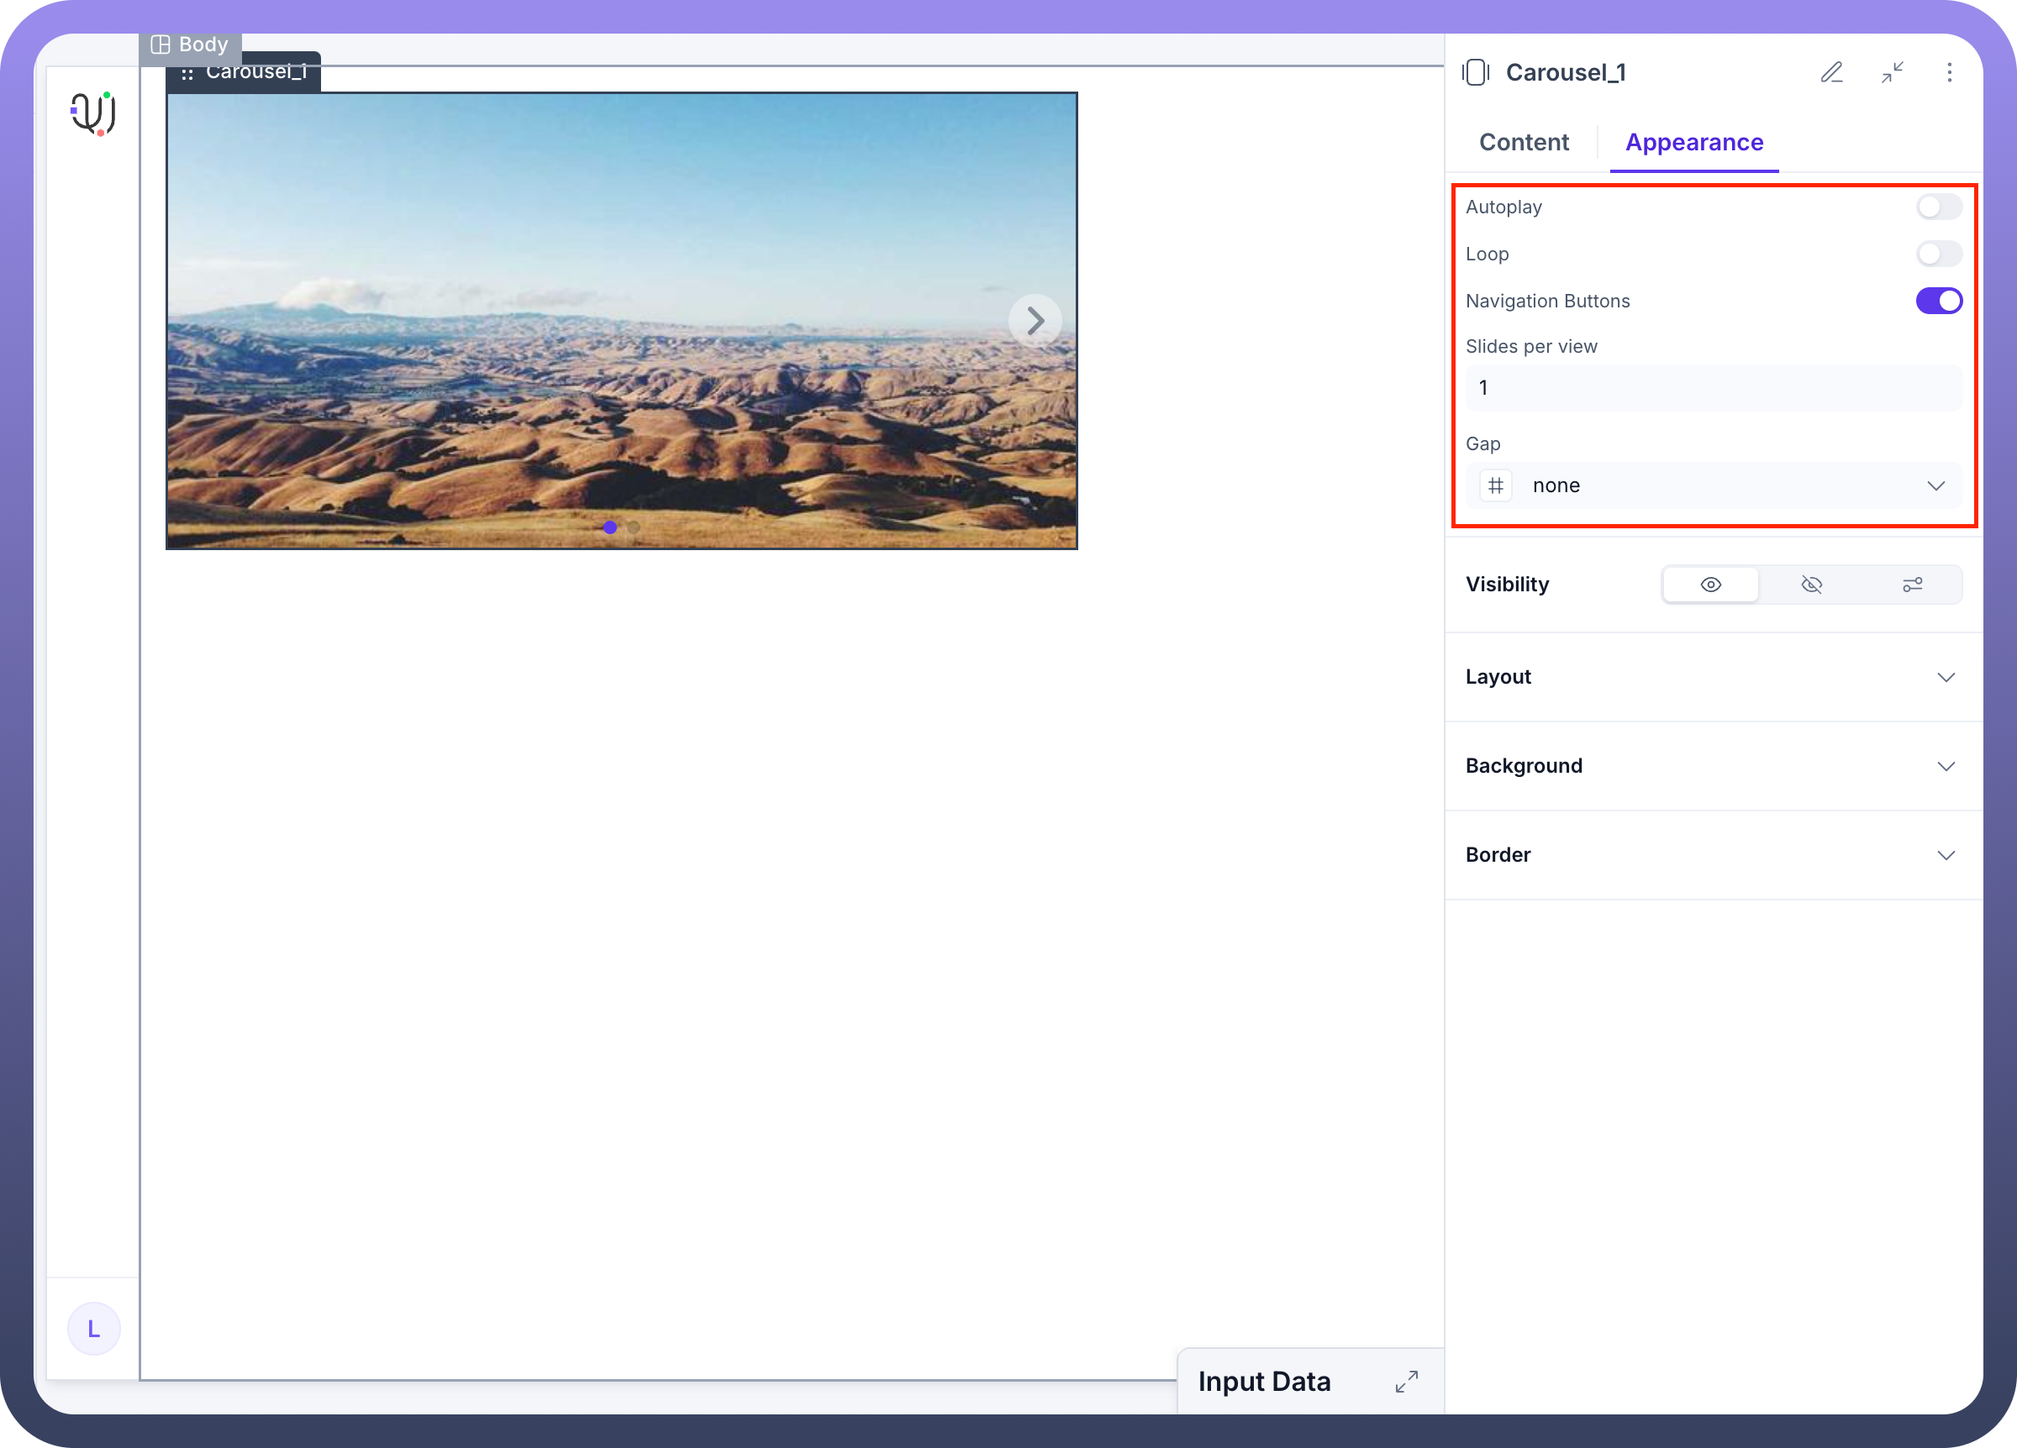Click the collapse panel arrows icon
The image size is (2017, 1448).
[1892, 72]
